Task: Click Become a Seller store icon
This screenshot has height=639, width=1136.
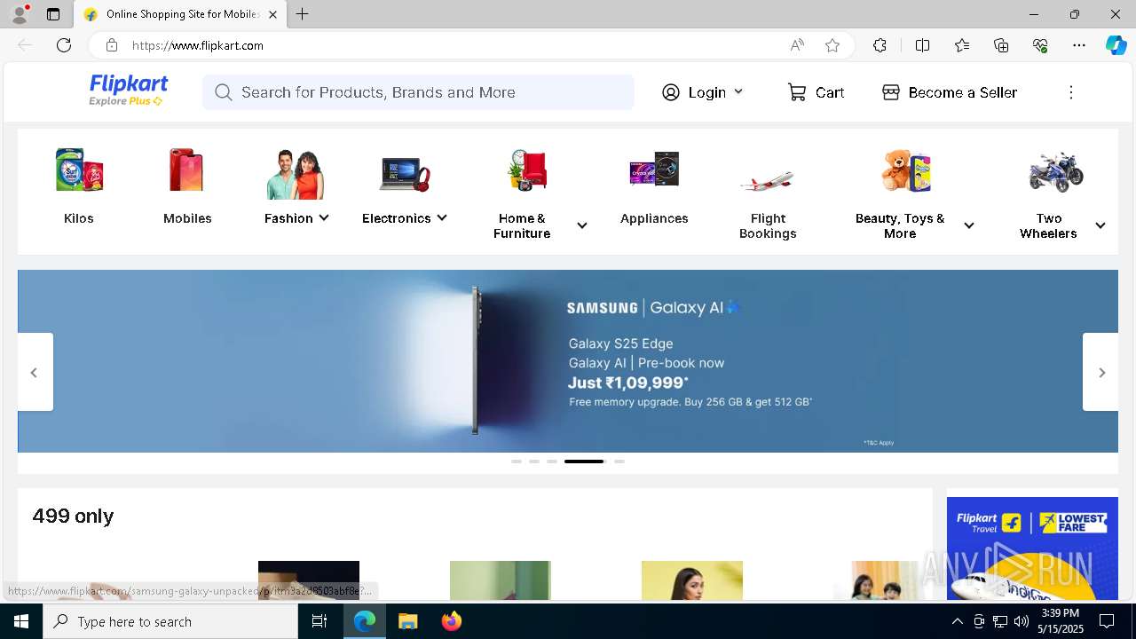Action: point(891,92)
